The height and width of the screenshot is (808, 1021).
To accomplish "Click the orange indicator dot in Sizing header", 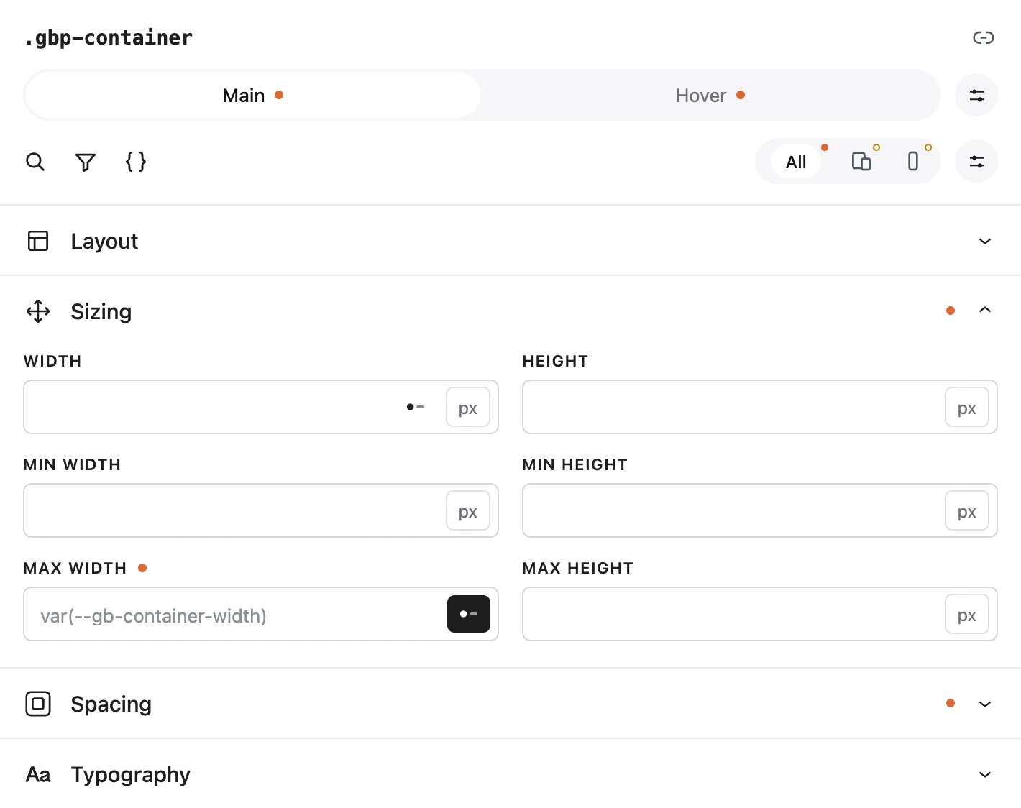I will [951, 311].
